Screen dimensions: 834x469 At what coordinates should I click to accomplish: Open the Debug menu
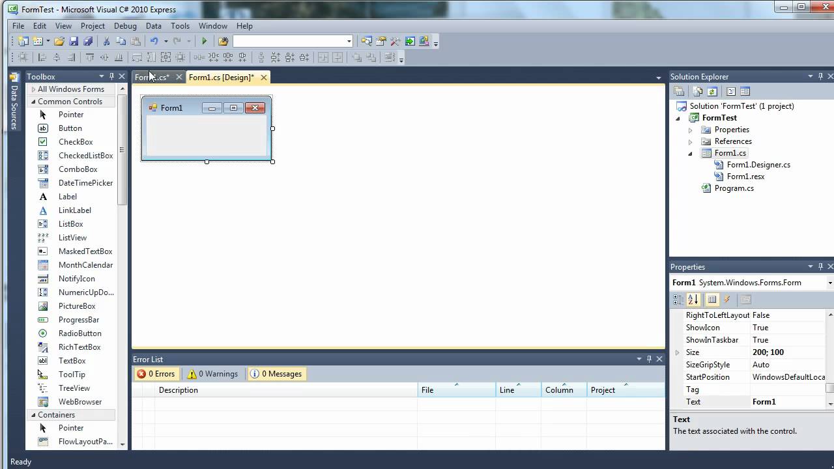[x=125, y=26]
